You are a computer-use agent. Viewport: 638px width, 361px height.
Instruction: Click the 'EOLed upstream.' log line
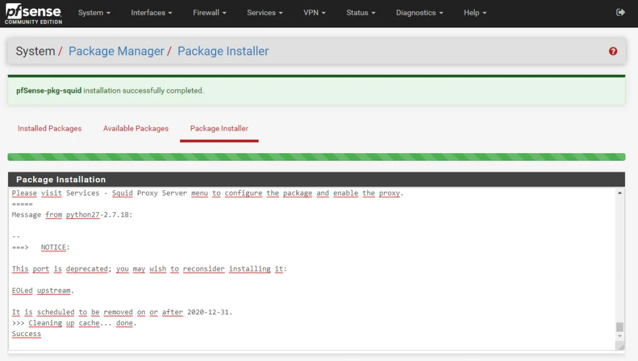(43, 291)
